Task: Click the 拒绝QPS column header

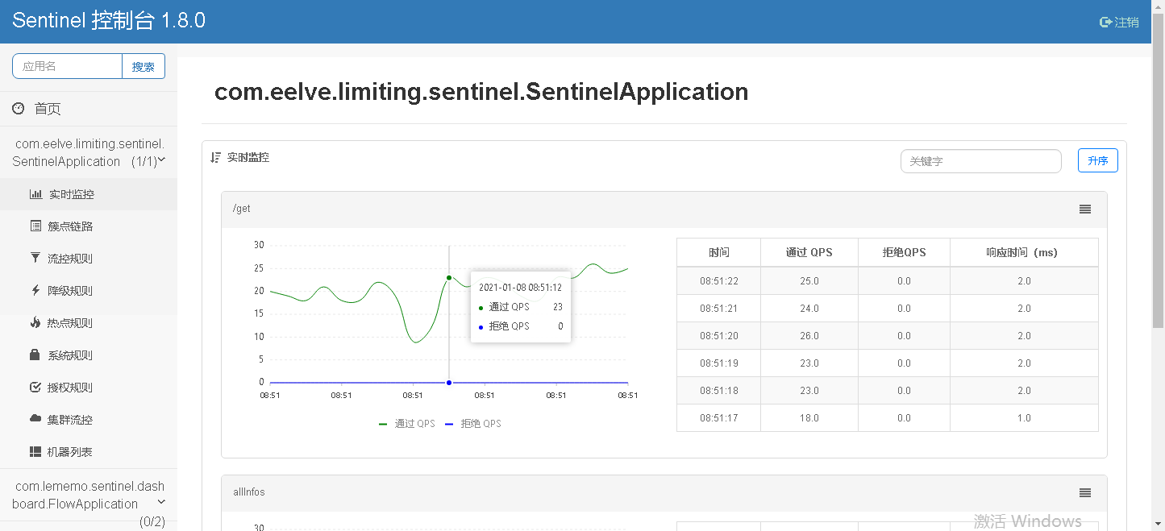Action: [x=904, y=252]
